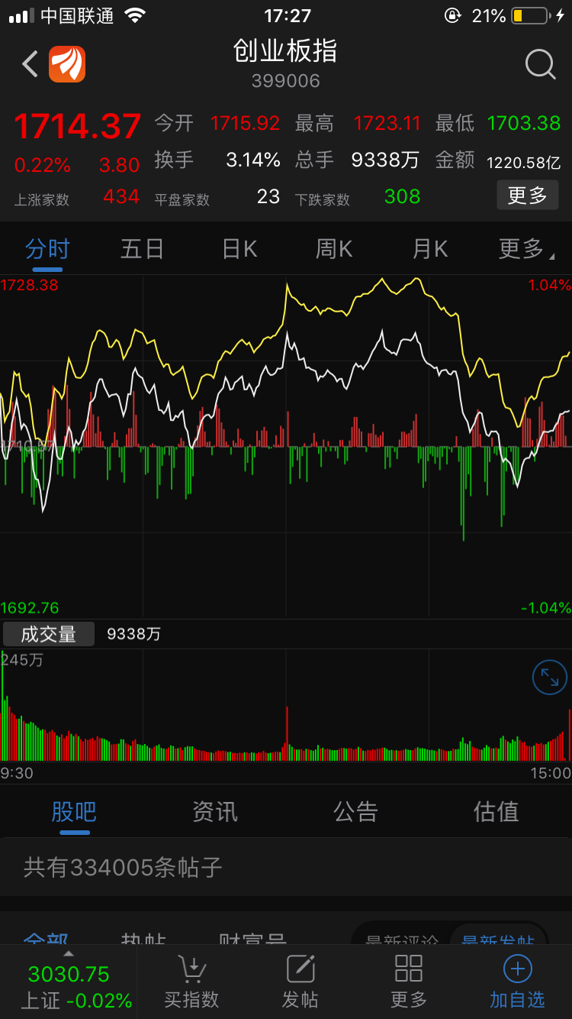Tap the index code 399006
The height and width of the screenshot is (1019, 572).
point(286,81)
